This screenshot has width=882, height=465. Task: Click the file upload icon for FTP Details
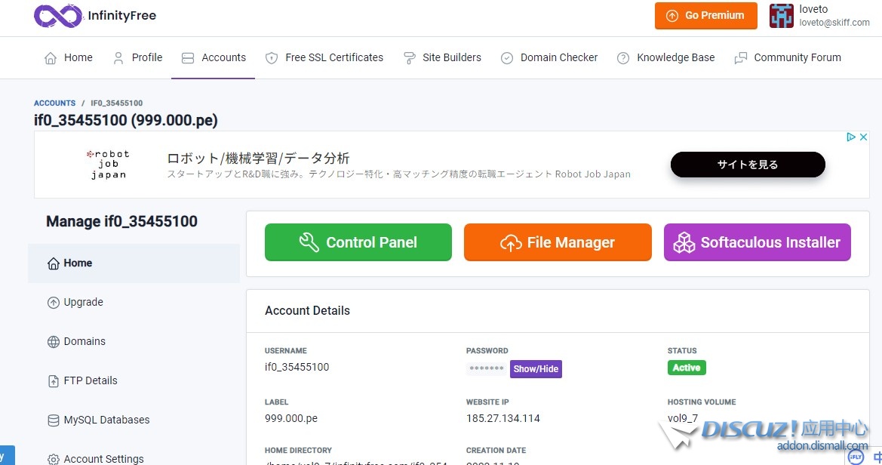tap(54, 381)
